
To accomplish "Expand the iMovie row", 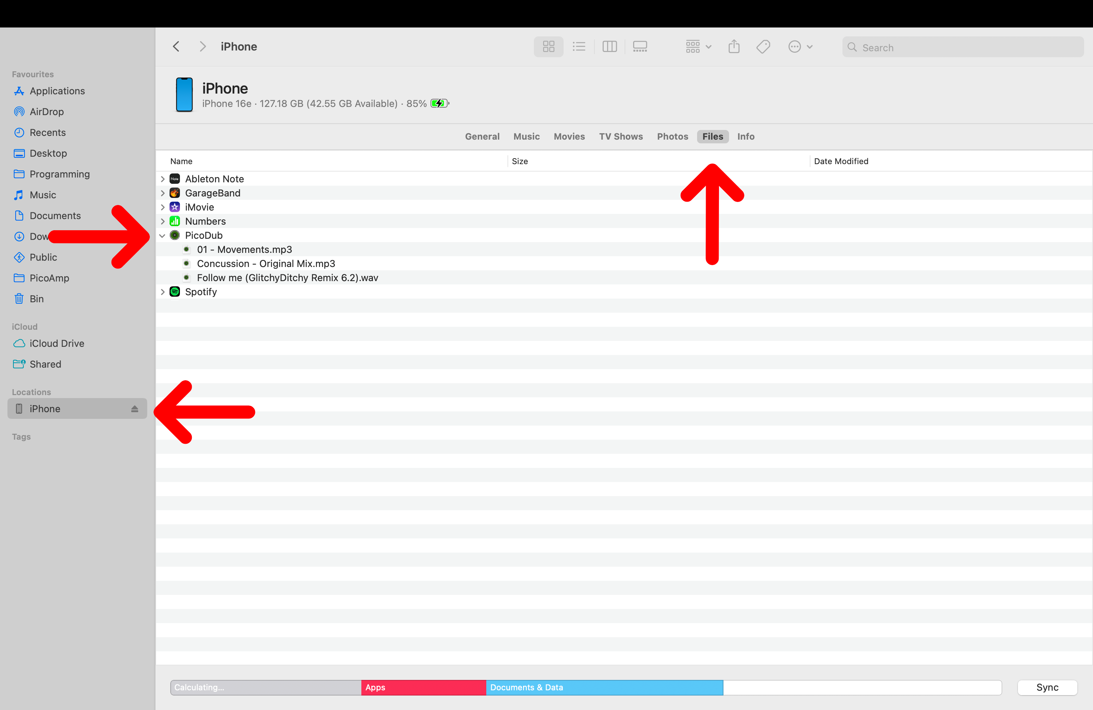I will [x=162, y=207].
